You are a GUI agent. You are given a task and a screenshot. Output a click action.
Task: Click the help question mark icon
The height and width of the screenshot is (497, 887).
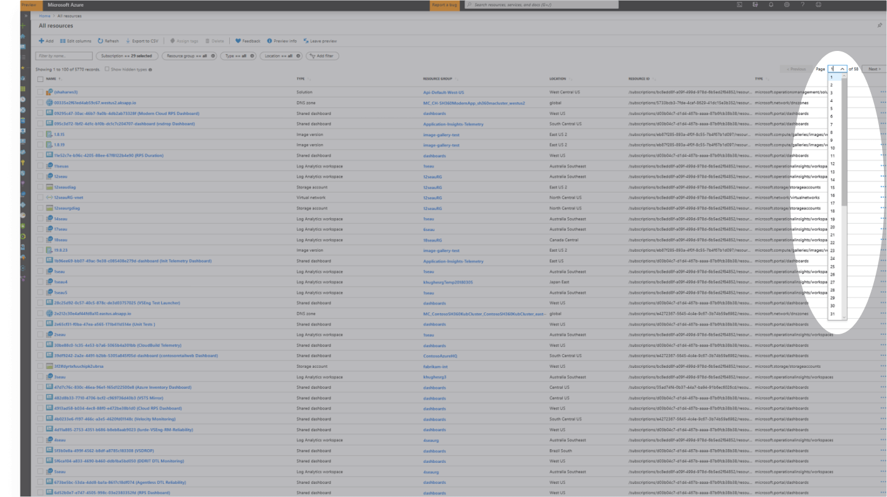point(803,4)
